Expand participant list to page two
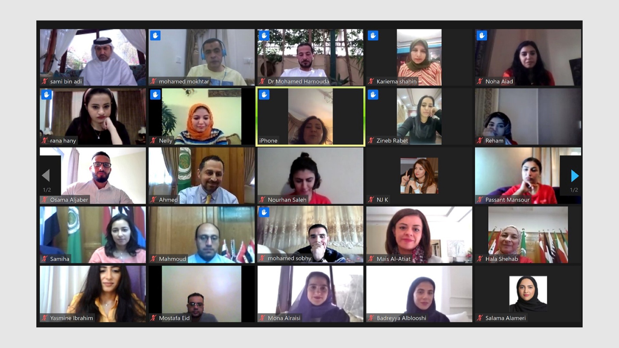Screen dimensions: 619x348 [x=574, y=176]
